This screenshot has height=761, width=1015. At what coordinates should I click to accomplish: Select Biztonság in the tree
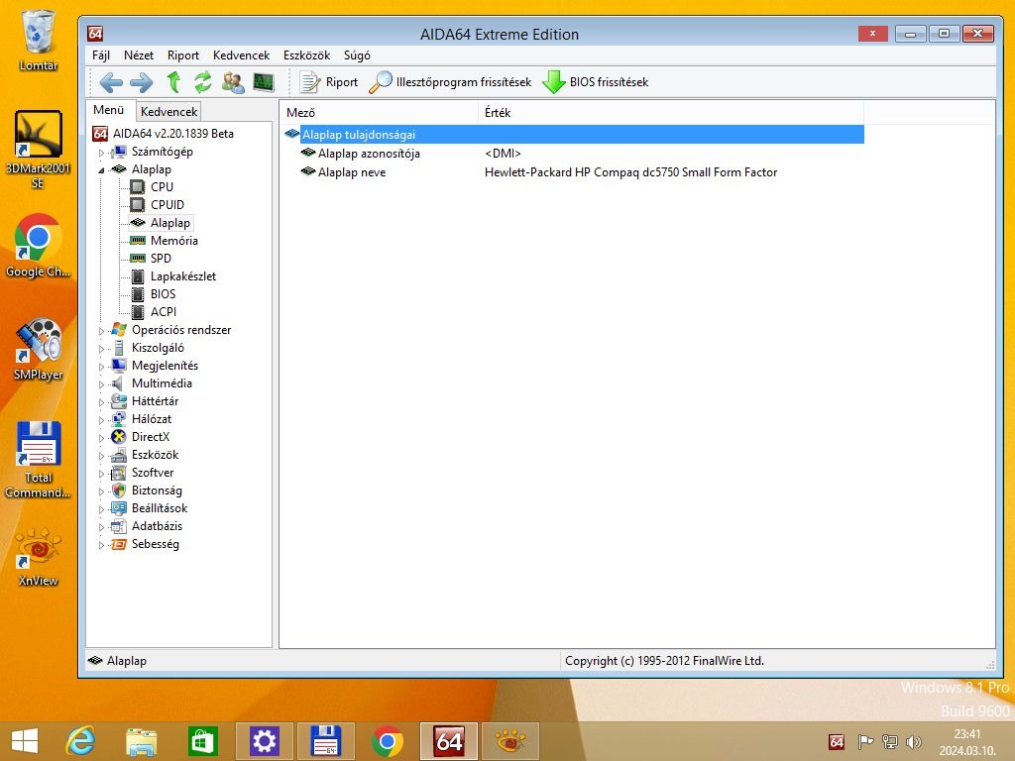tap(157, 490)
